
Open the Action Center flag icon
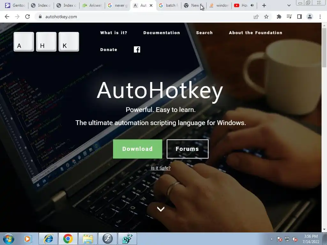point(279,239)
